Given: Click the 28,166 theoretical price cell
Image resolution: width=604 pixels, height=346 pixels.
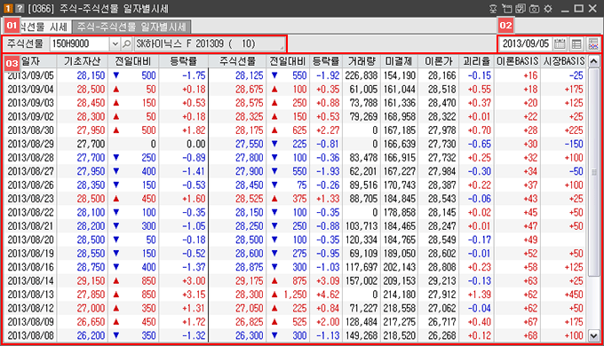Looking at the screenshot, I should tap(438, 75).
